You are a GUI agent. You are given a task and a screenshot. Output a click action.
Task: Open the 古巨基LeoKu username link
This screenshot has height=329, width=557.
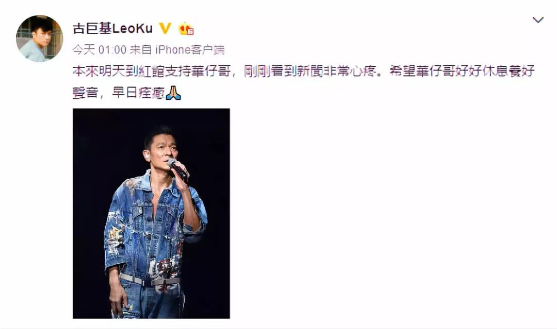click(112, 28)
